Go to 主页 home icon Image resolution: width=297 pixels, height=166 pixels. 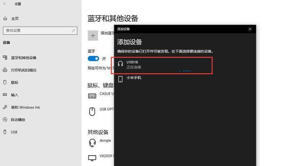click(5, 18)
